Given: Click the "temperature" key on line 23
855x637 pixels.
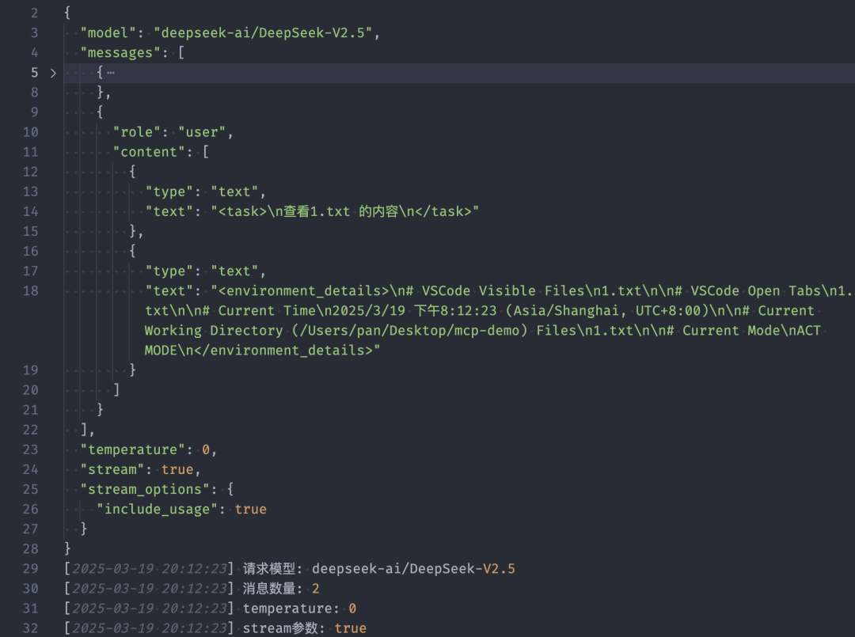Looking at the screenshot, I should 133,450.
